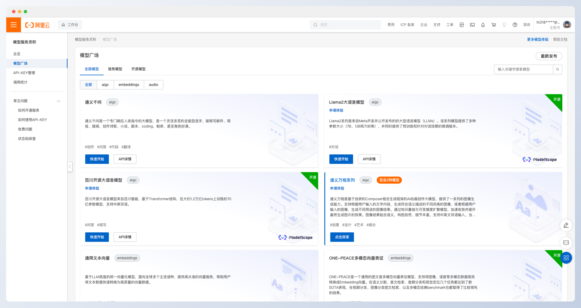The width and height of the screenshot is (581, 308).
Task: Click API详情 on 百川 card
Action: 125,237
